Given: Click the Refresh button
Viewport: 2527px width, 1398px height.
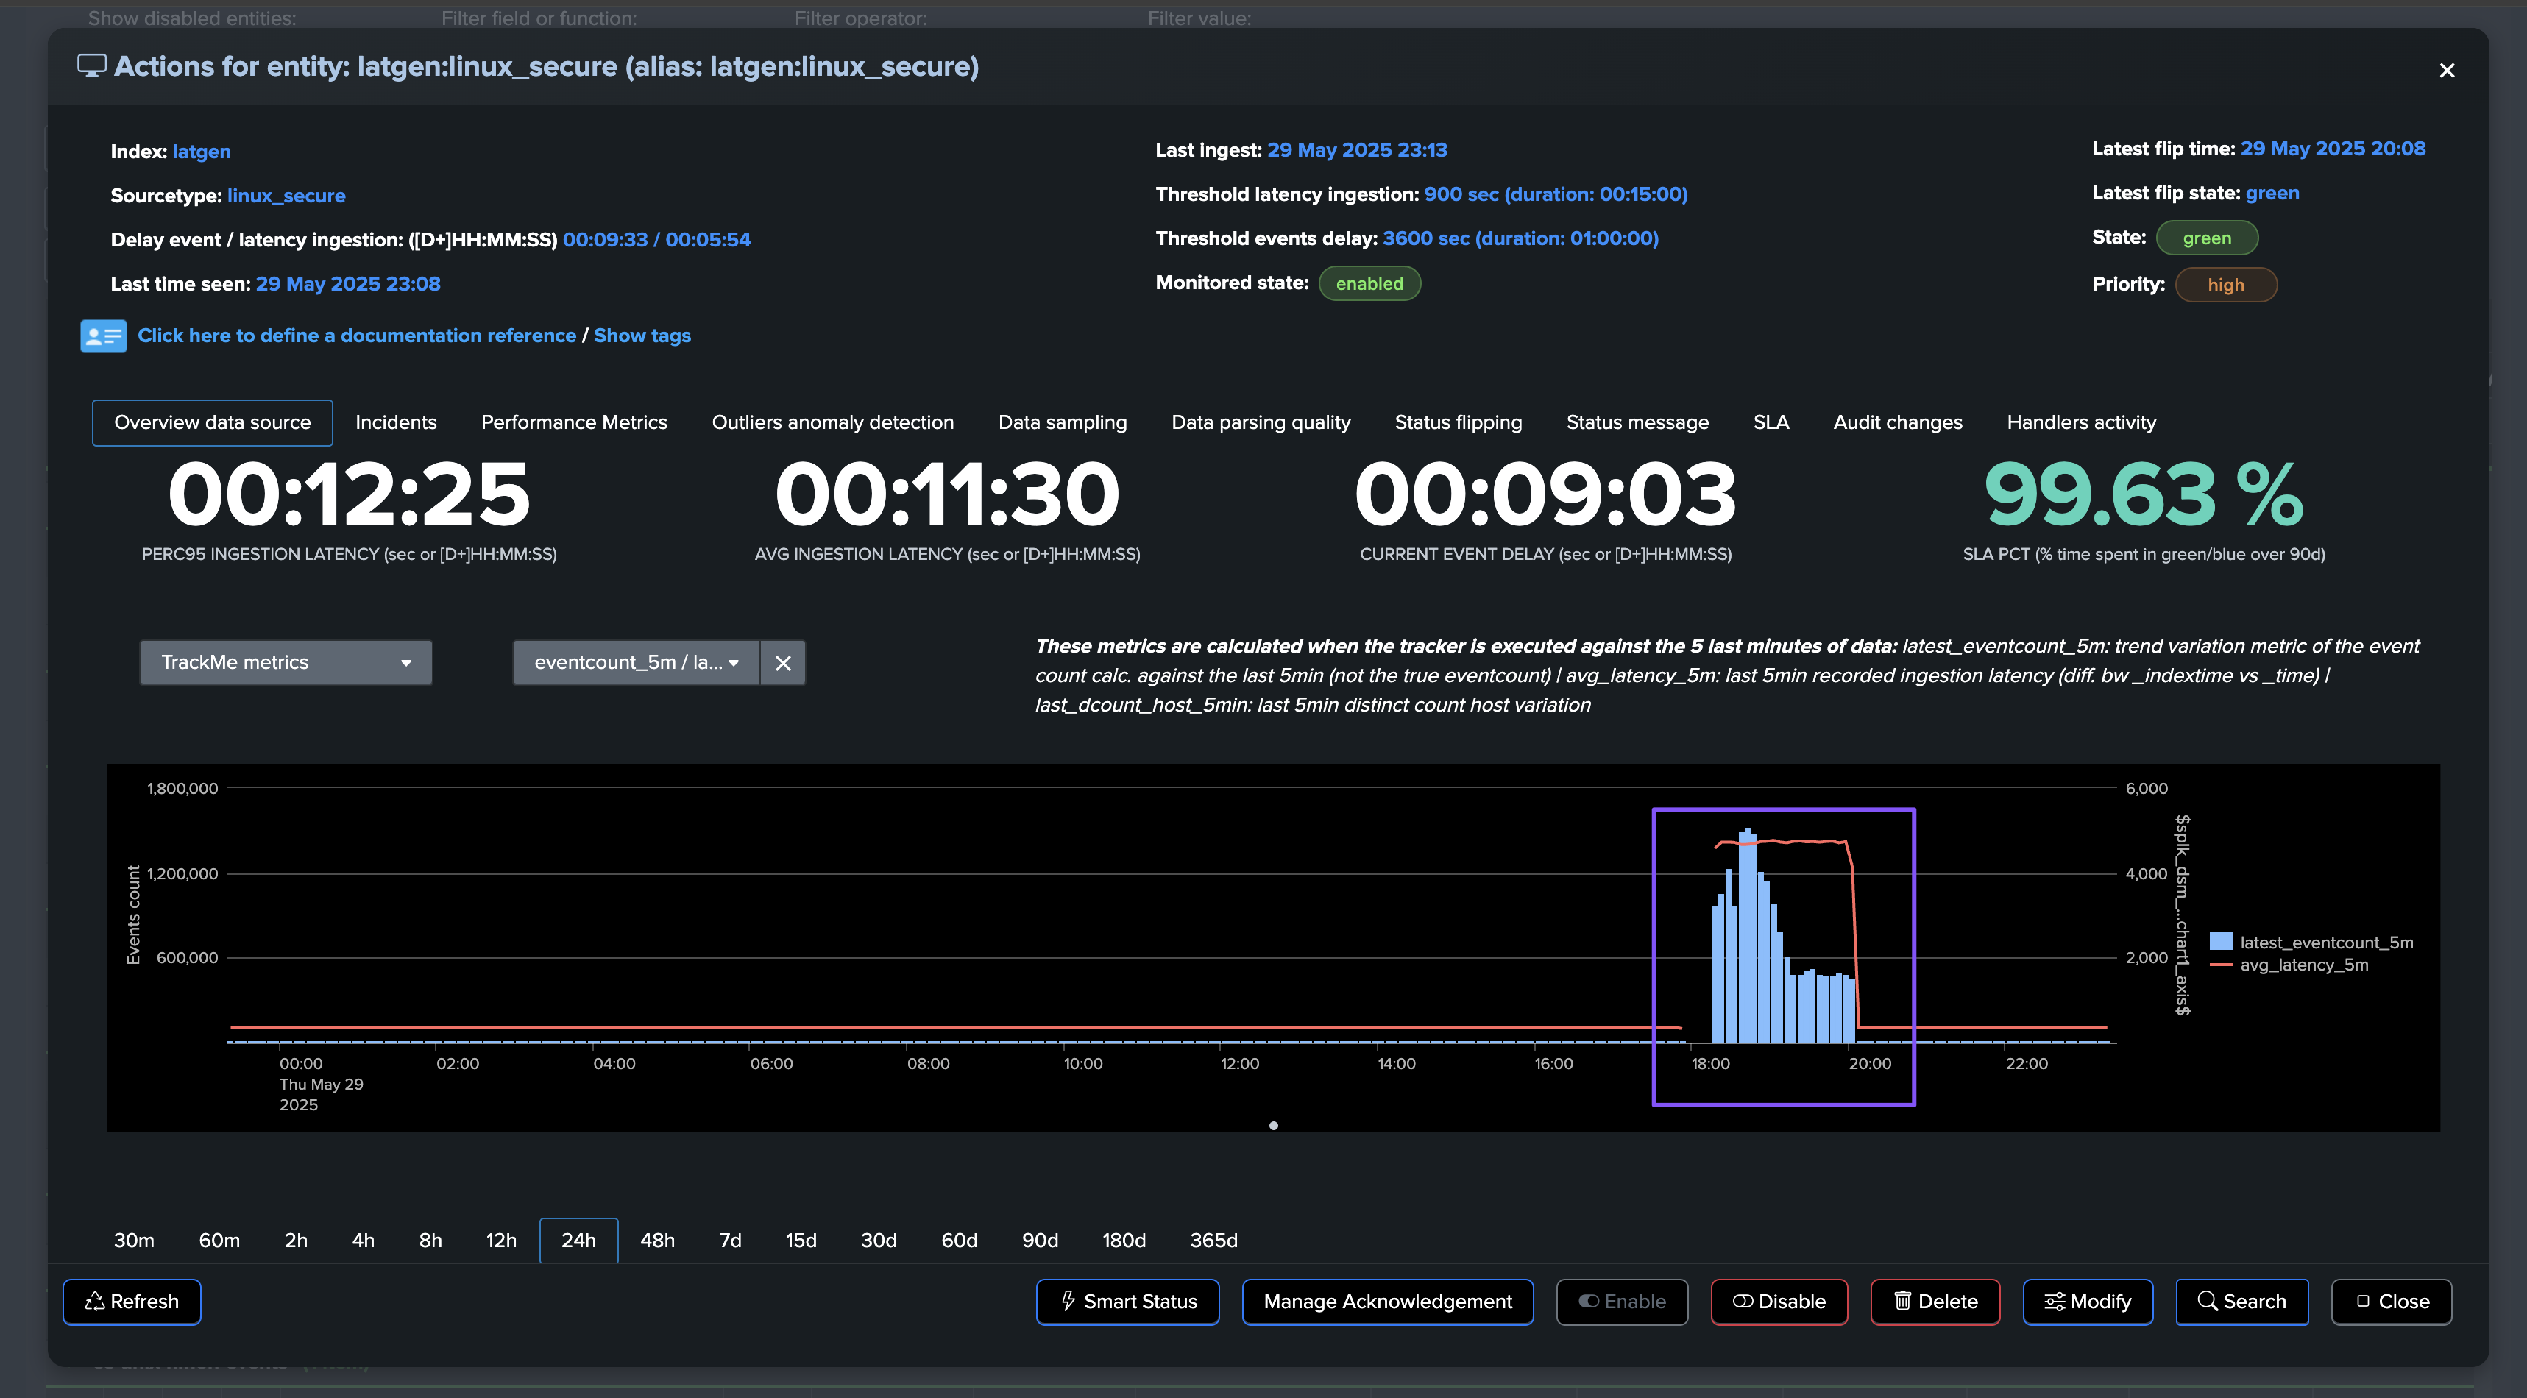Looking at the screenshot, I should (132, 1301).
